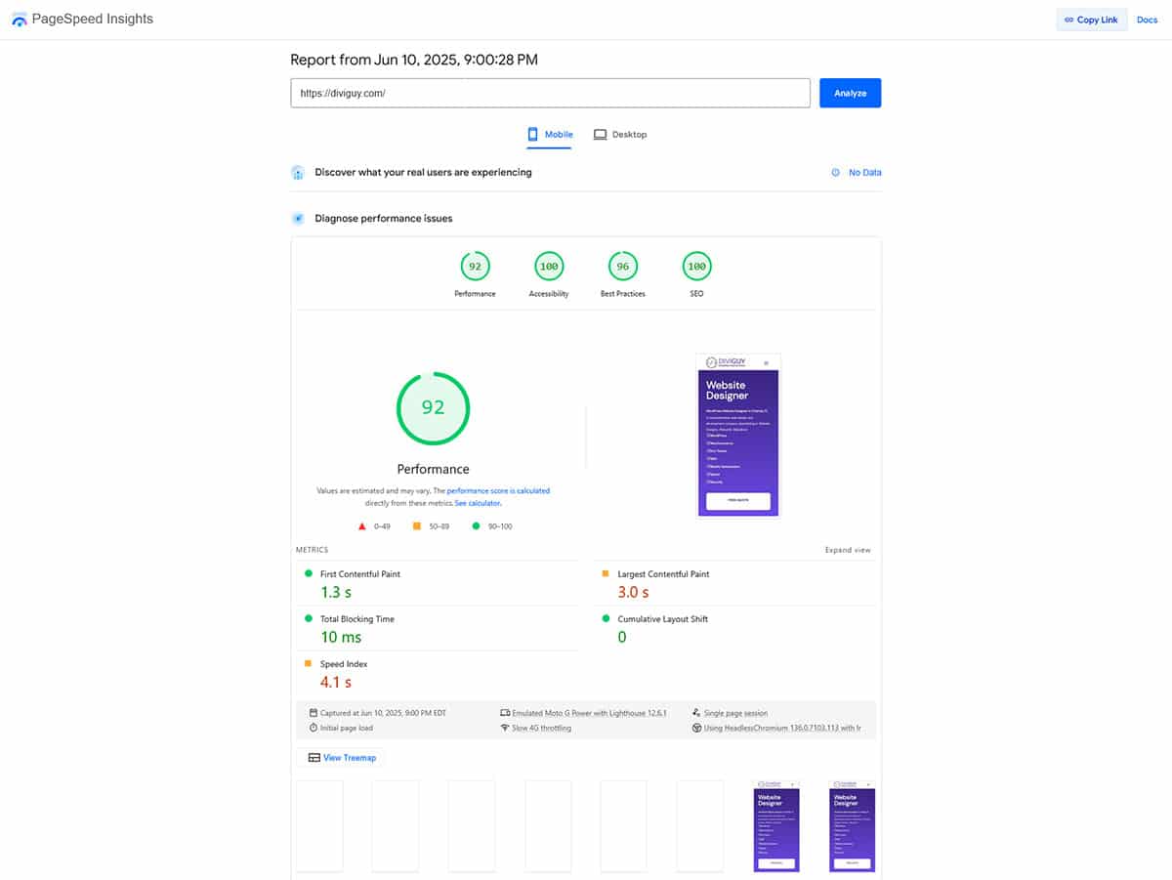Click the URL input field with https://diviguy.com/
1172x880 pixels.
pyautogui.click(x=550, y=93)
